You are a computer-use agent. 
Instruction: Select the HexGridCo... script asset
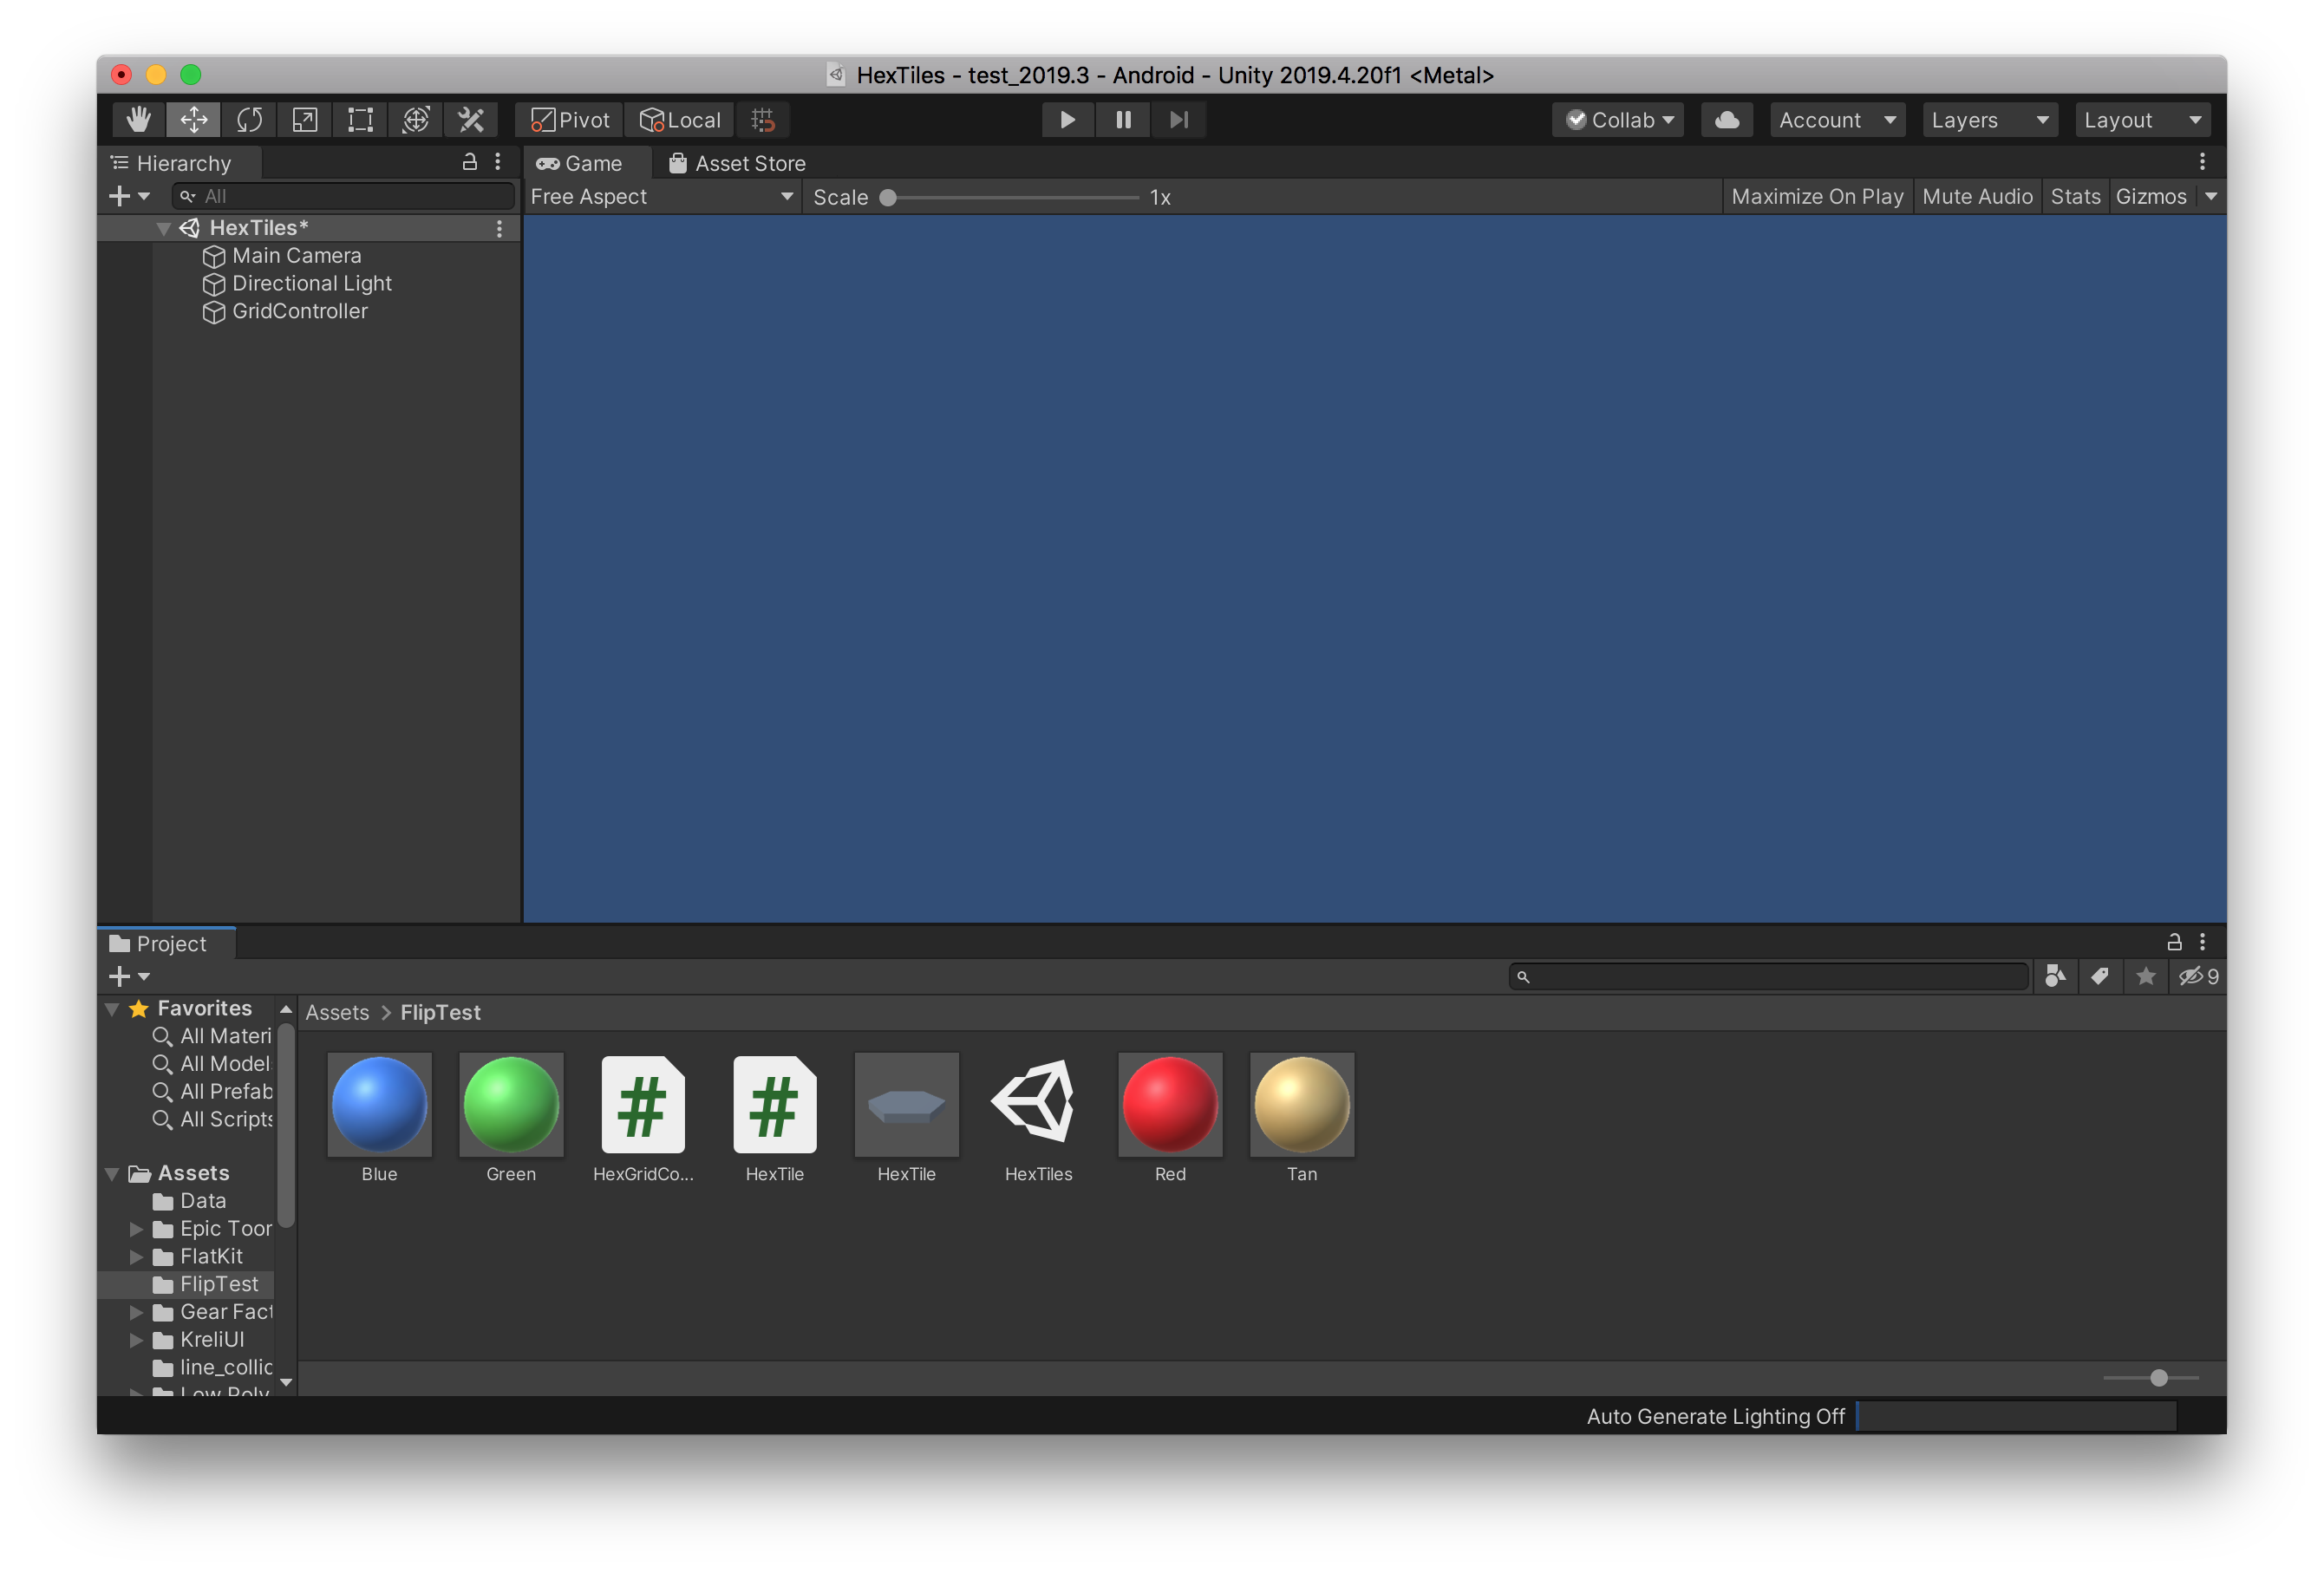(643, 1119)
